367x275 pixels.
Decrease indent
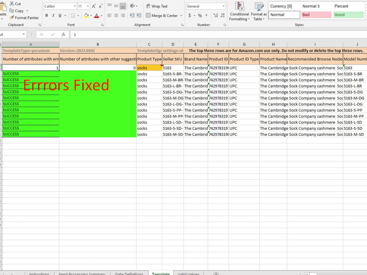132,15
